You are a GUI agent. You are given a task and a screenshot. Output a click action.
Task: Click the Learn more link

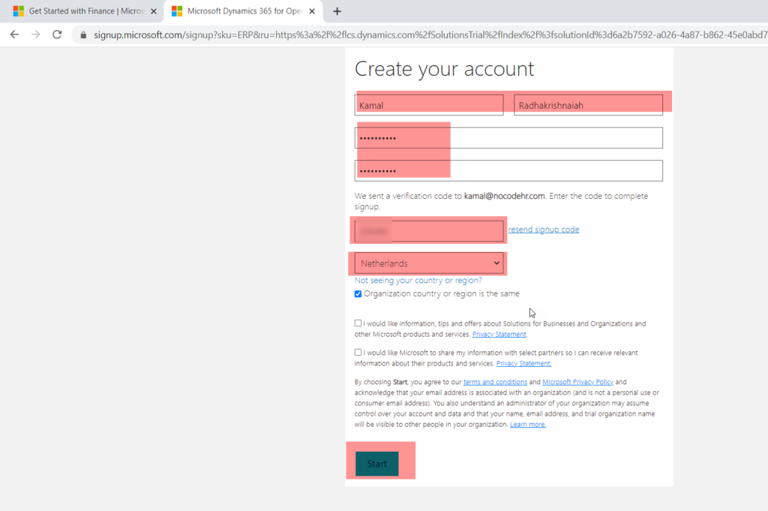pyautogui.click(x=527, y=424)
